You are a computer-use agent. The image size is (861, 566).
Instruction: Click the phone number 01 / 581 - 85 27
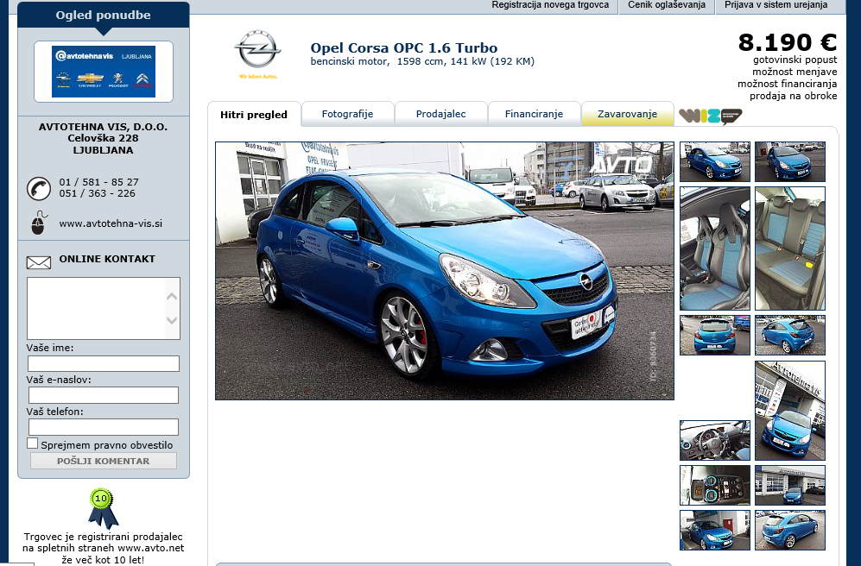[98, 182]
